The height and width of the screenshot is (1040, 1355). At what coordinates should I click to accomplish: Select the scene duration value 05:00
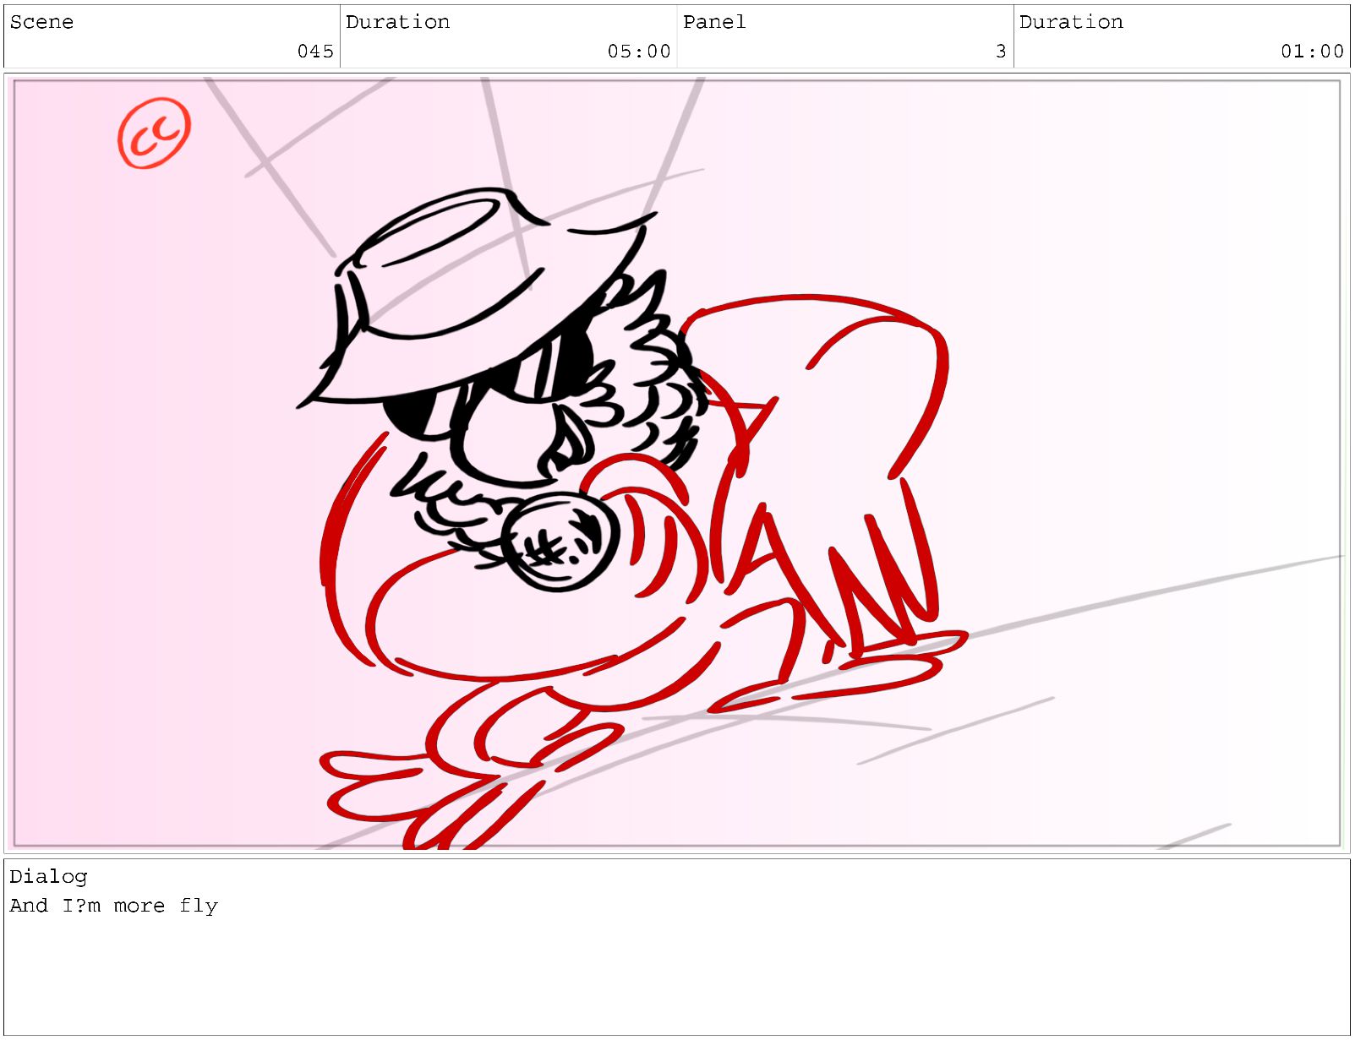[x=639, y=52]
